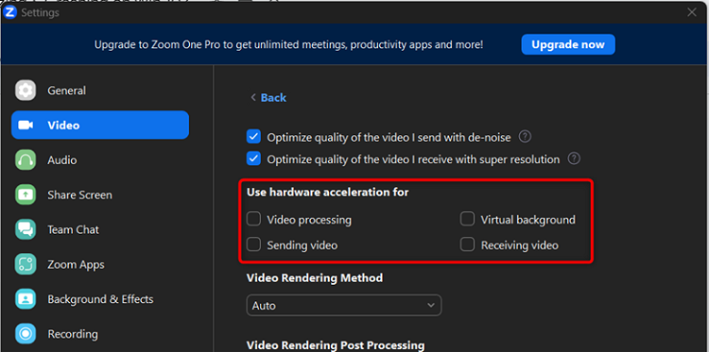
Task: Open the Video Rendering Method dropdown
Action: [x=344, y=306]
